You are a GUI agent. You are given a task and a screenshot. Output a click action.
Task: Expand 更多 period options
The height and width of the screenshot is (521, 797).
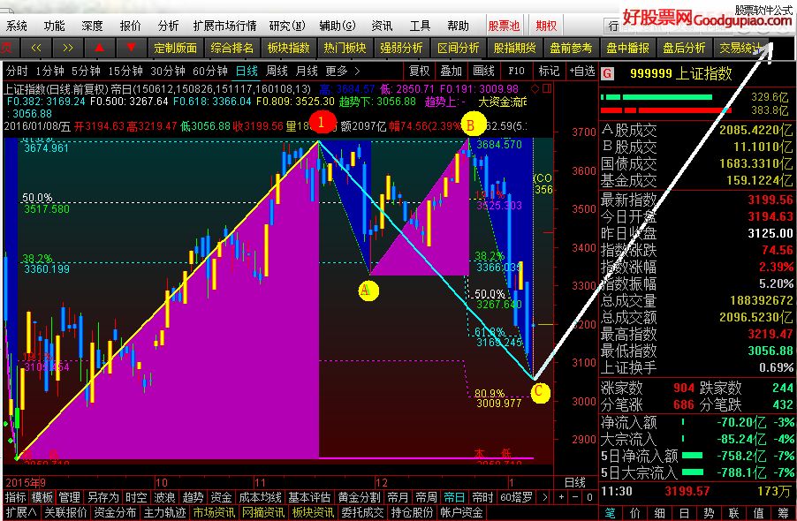pyautogui.click(x=343, y=72)
